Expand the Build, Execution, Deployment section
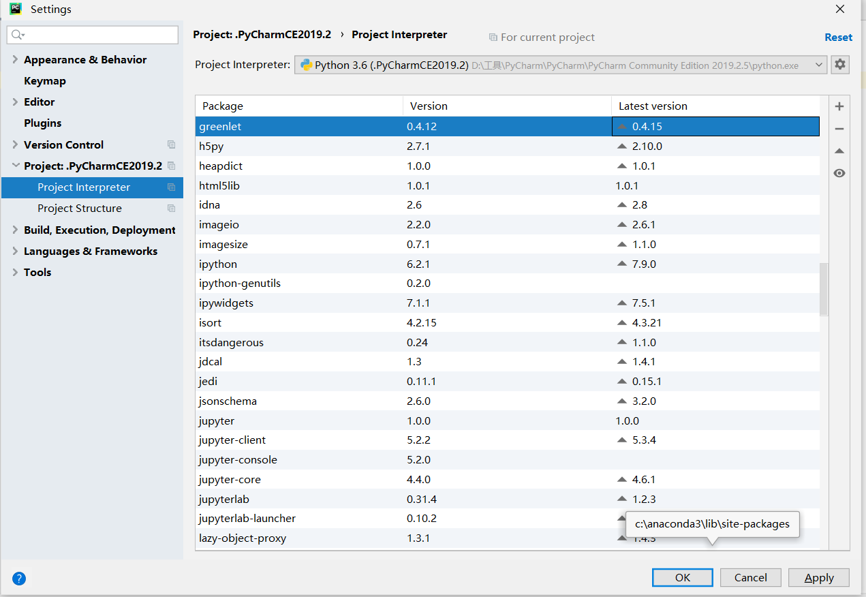Image resolution: width=866 pixels, height=597 pixels. pyautogui.click(x=15, y=230)
